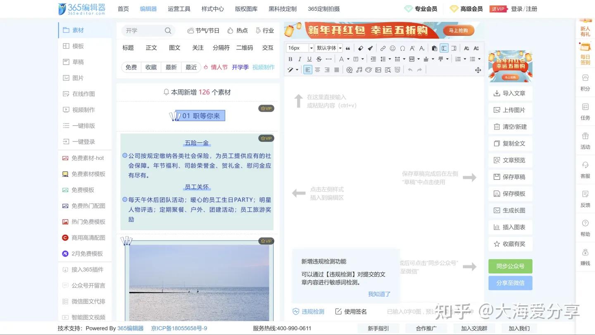Switch to the 二维码 tab
595x335 pixels.
(x=244, y=48)
